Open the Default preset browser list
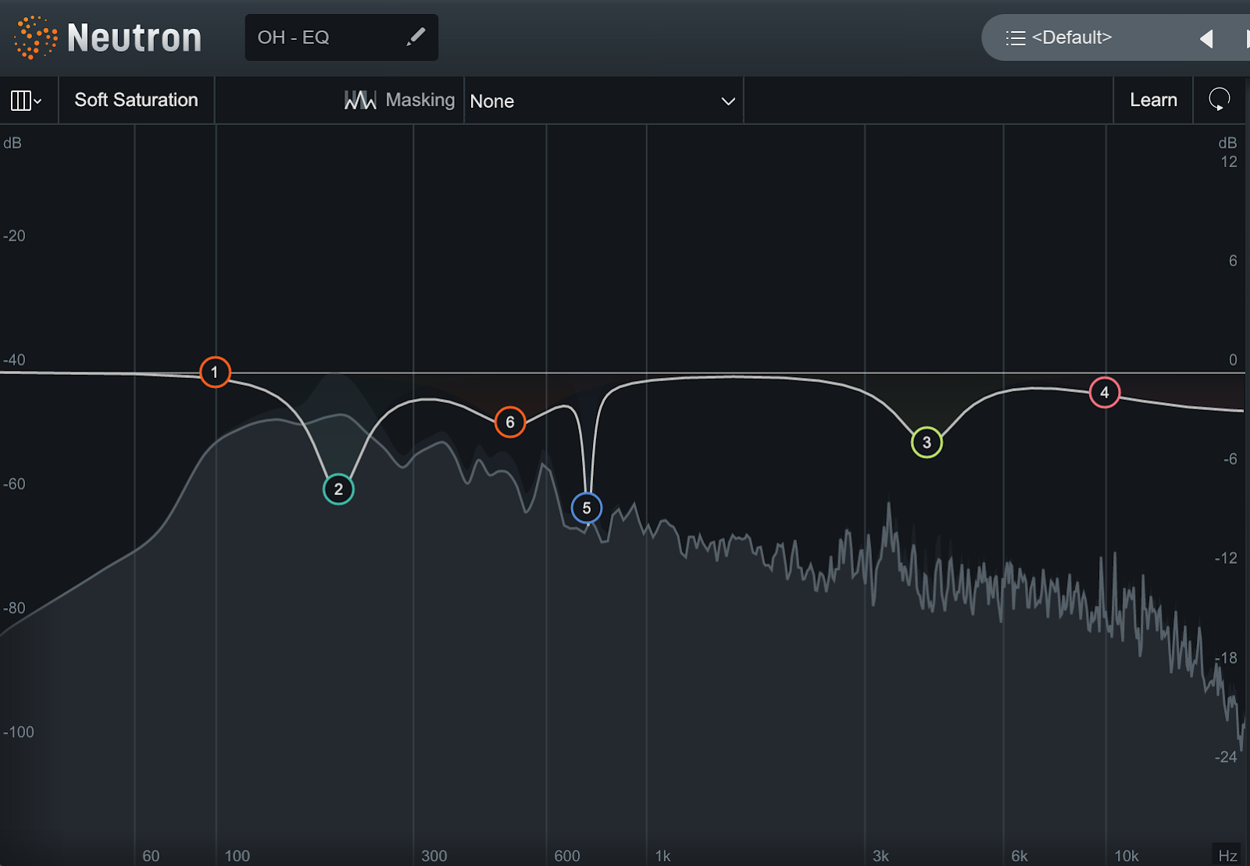 [x=1059, y=37]
